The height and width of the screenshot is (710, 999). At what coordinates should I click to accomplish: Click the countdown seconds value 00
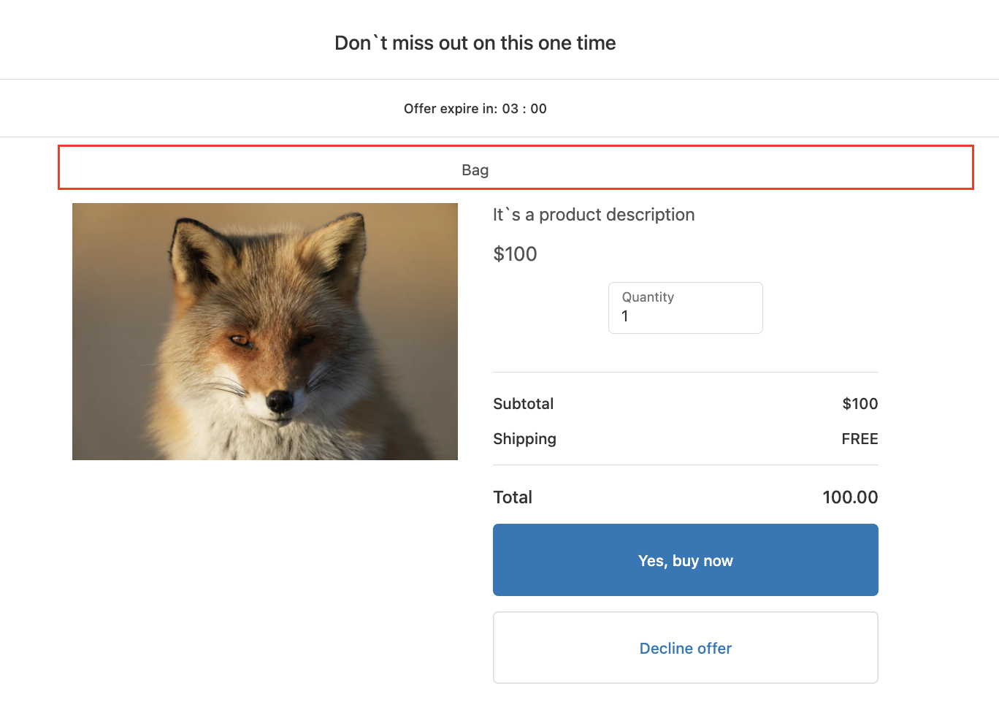[538, 109]
